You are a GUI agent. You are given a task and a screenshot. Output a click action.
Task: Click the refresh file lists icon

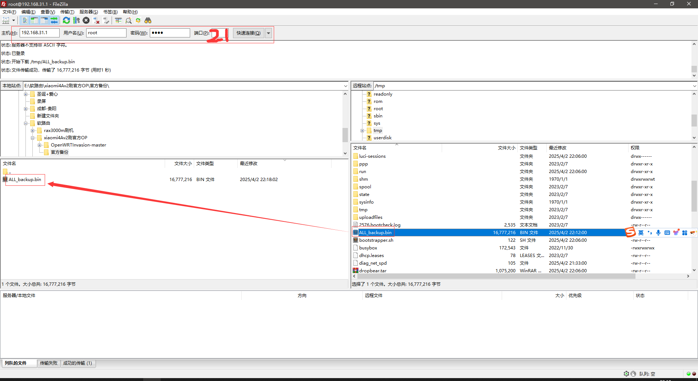tap(66, 20)
